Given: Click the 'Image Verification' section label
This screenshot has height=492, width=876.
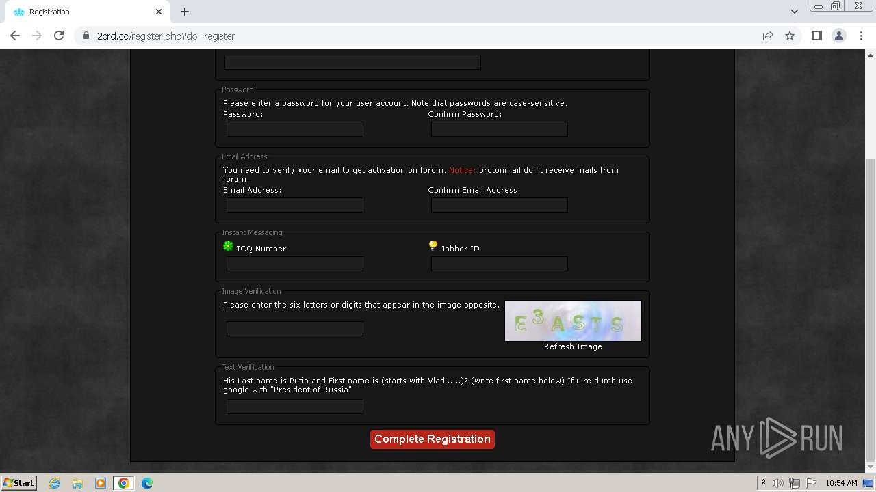Looking at the screenshot, I should click(251, 291).
